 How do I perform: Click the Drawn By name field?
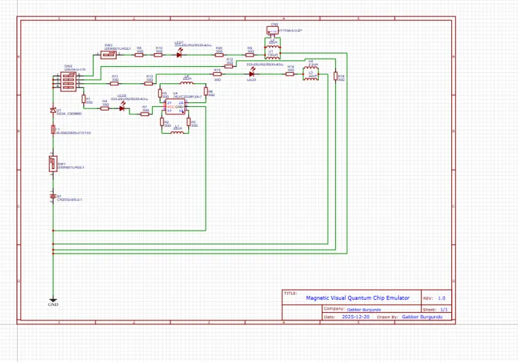pyautogui.click(x=422, y=317)
